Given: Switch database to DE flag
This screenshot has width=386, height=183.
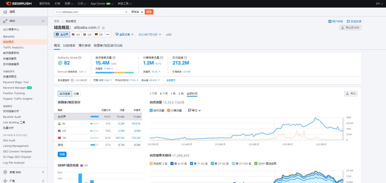Looking at the screenshot, I should click(x=99, y=34).
